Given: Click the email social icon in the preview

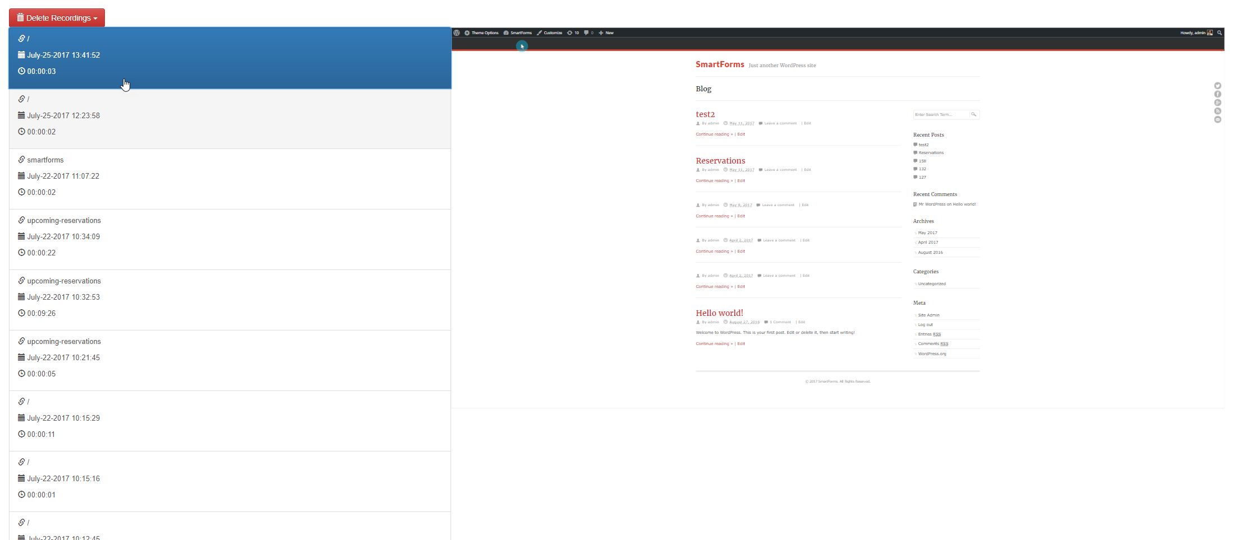Looking at the screenshot, I should tap(1217, 119).
